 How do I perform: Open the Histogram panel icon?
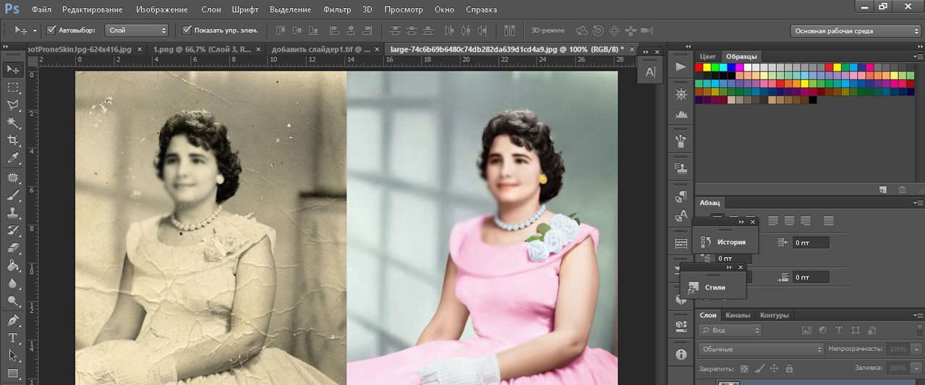tap(681, 114)
